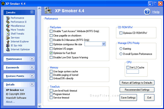
Task: Click Return all Settings to Defaults
Action: tap(137, 83)
